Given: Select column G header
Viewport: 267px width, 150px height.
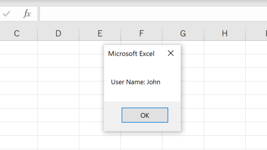Looking at the screenshot, I should point(183,33).
